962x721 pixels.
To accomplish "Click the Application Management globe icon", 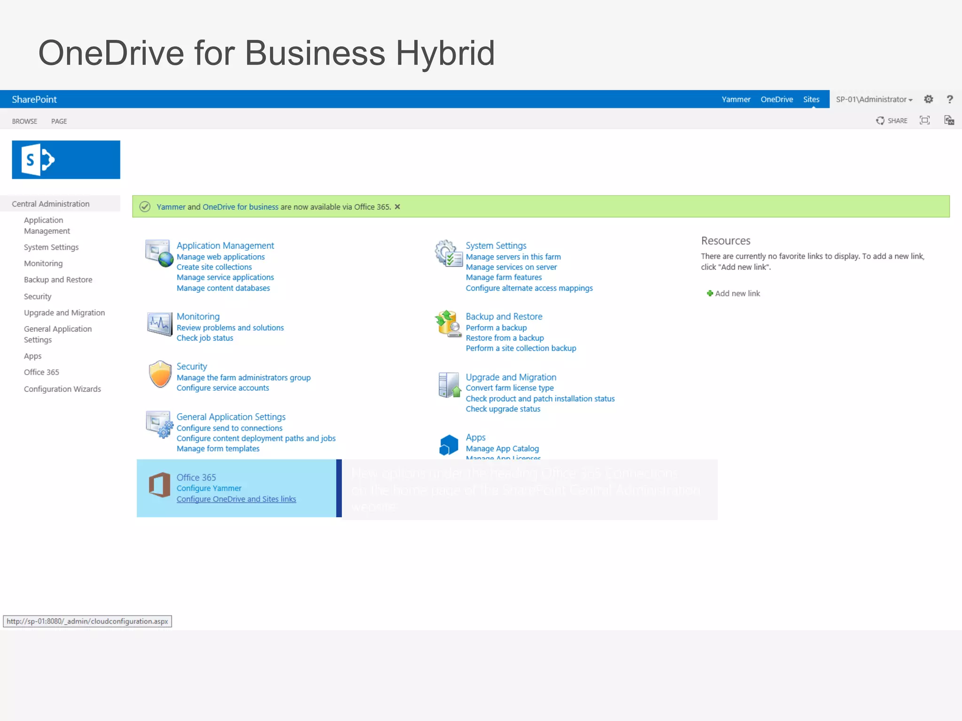I will click(x=159, y=253).
